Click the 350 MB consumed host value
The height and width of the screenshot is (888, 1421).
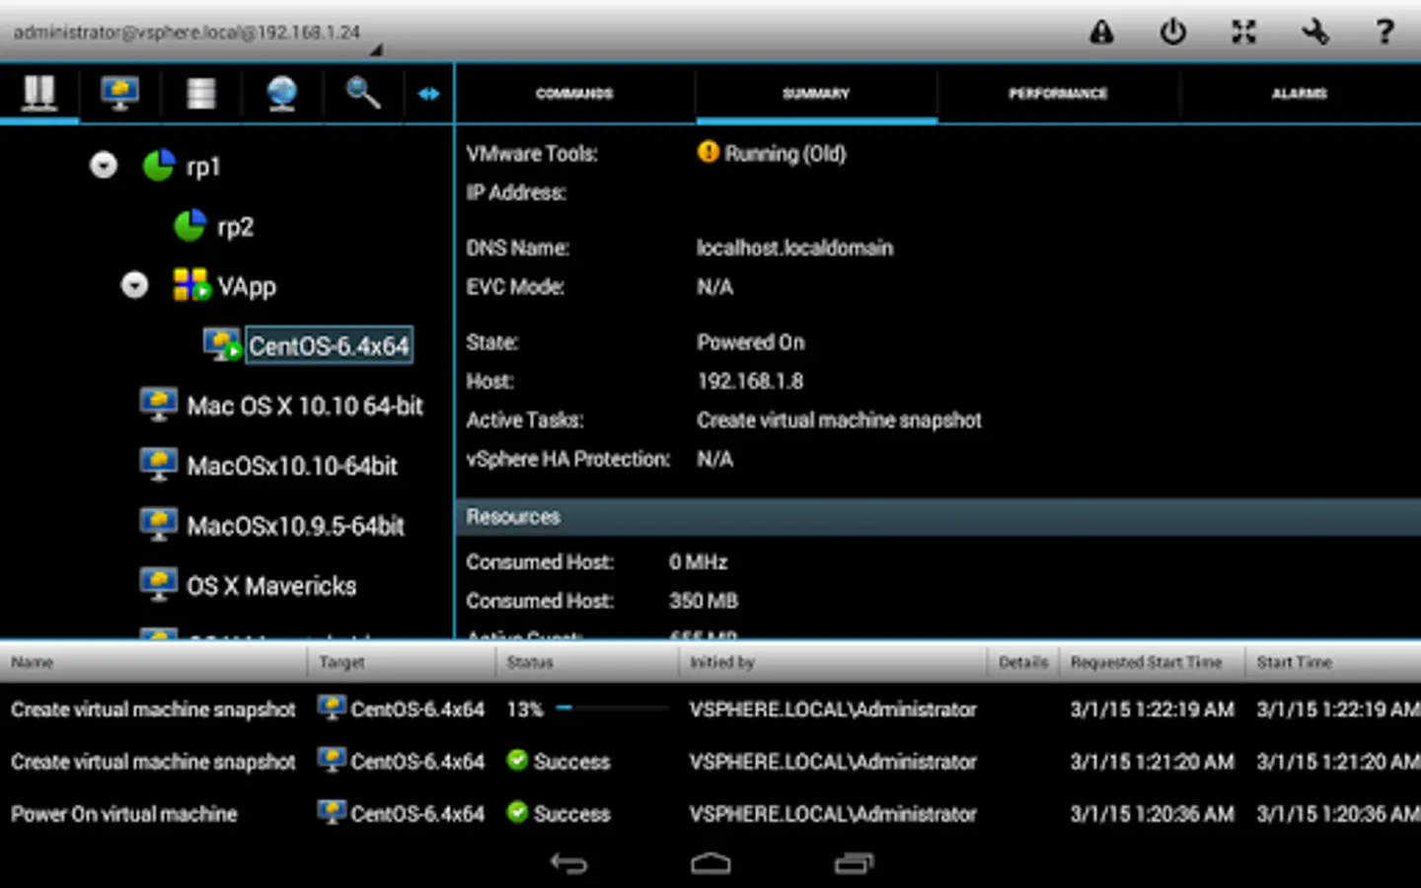click(704, 601)
